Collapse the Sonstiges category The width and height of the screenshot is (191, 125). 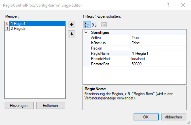click(x=86, y=32)
